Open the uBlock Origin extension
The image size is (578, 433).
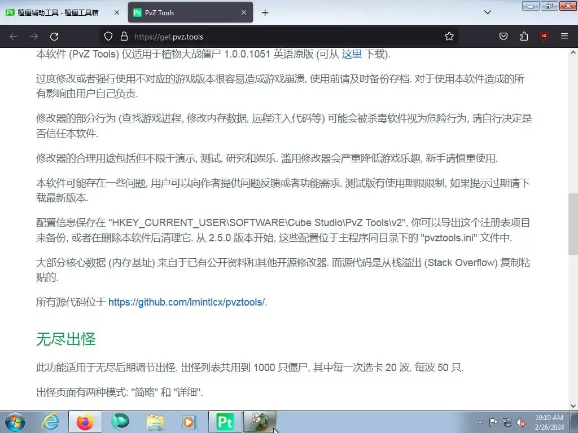point(544,36)
